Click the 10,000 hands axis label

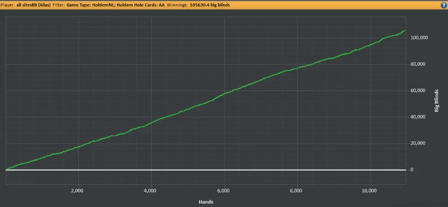370,190
